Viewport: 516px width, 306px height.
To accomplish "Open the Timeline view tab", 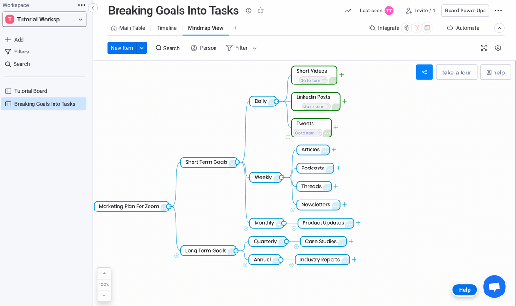I will [x=166, y=28].
